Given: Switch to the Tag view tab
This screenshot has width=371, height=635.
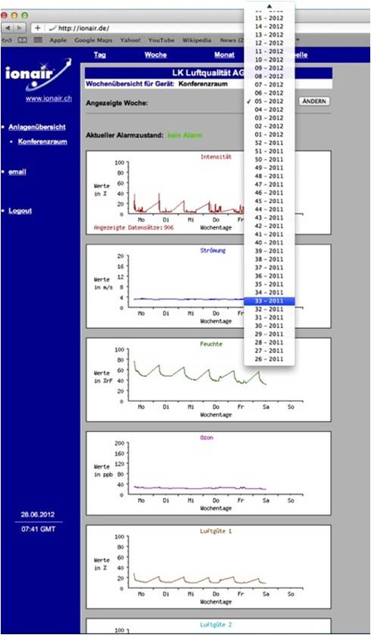Looking at the screenshot, I should 100,55.
